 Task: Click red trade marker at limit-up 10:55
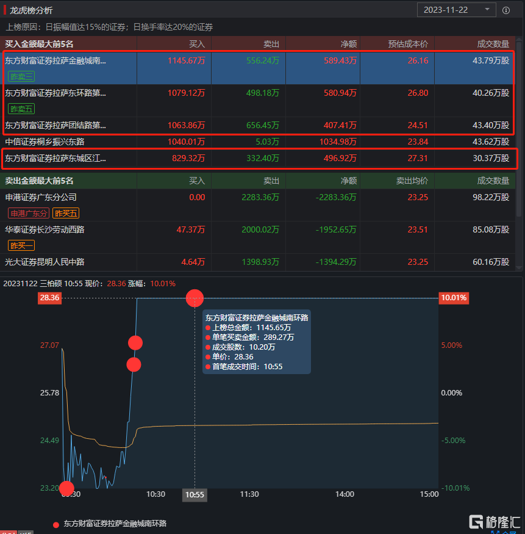(x=195, y=298)
